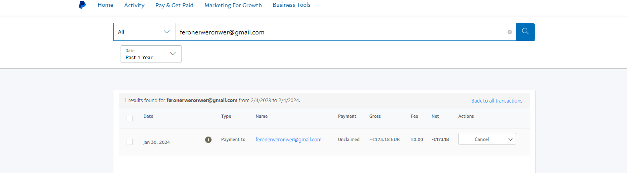Go to the Home menu
The height and width of the screenshot is (173, 627).
(105, 5)
